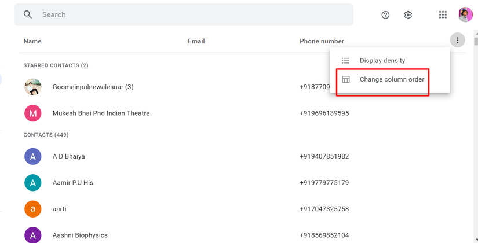Click Mukesh Bhai's pink M avatar

click(33, 113)
